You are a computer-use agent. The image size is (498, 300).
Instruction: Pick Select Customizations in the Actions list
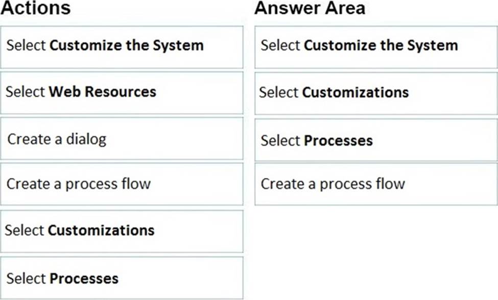(122, 230)
